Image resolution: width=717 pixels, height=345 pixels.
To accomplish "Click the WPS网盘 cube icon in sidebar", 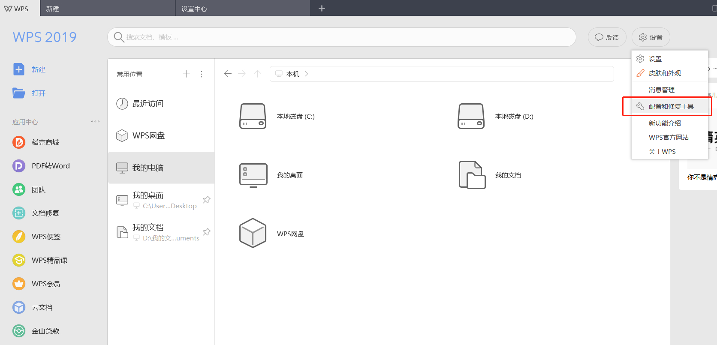I will click(x=122, y=136).
